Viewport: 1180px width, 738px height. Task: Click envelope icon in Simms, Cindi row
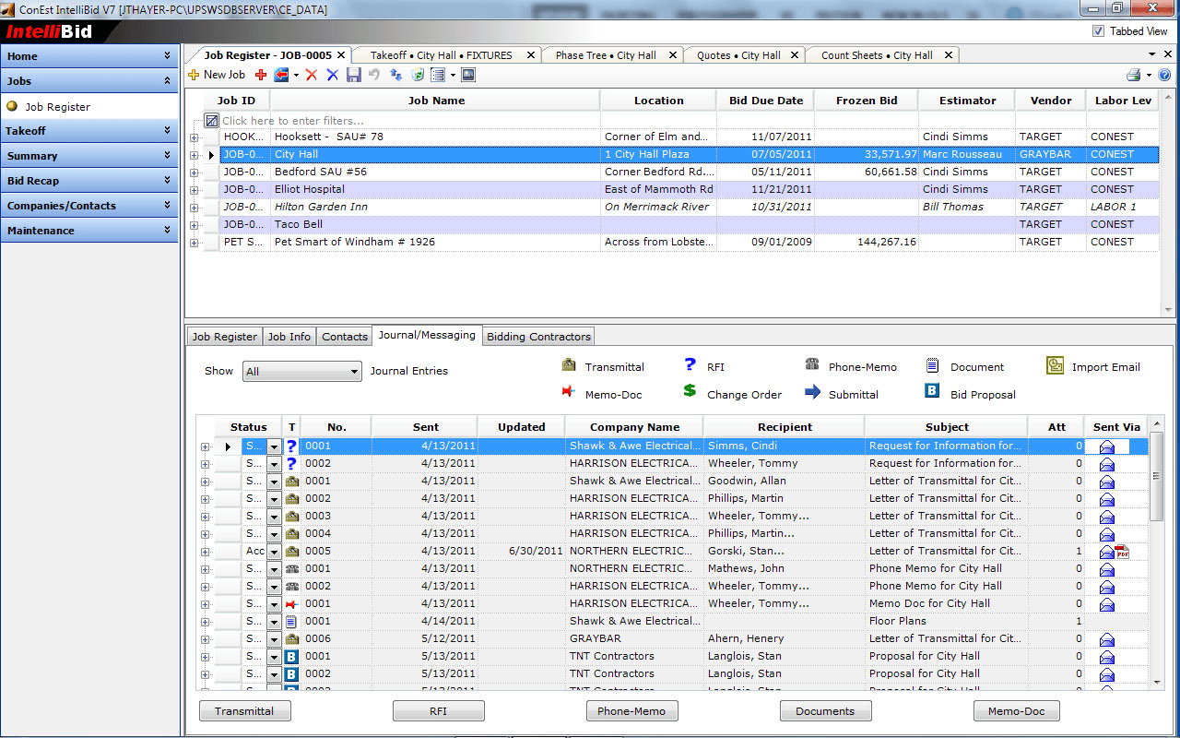click(x=1107, y=446)
